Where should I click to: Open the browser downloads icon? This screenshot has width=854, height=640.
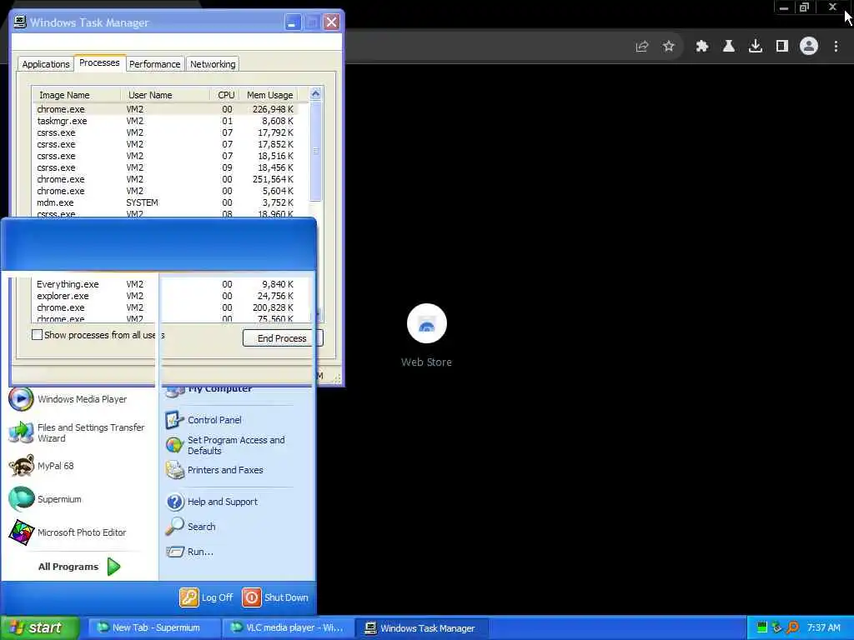click(756, 47)
